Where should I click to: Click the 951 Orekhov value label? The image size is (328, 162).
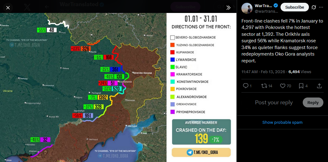tap(88, 115)
